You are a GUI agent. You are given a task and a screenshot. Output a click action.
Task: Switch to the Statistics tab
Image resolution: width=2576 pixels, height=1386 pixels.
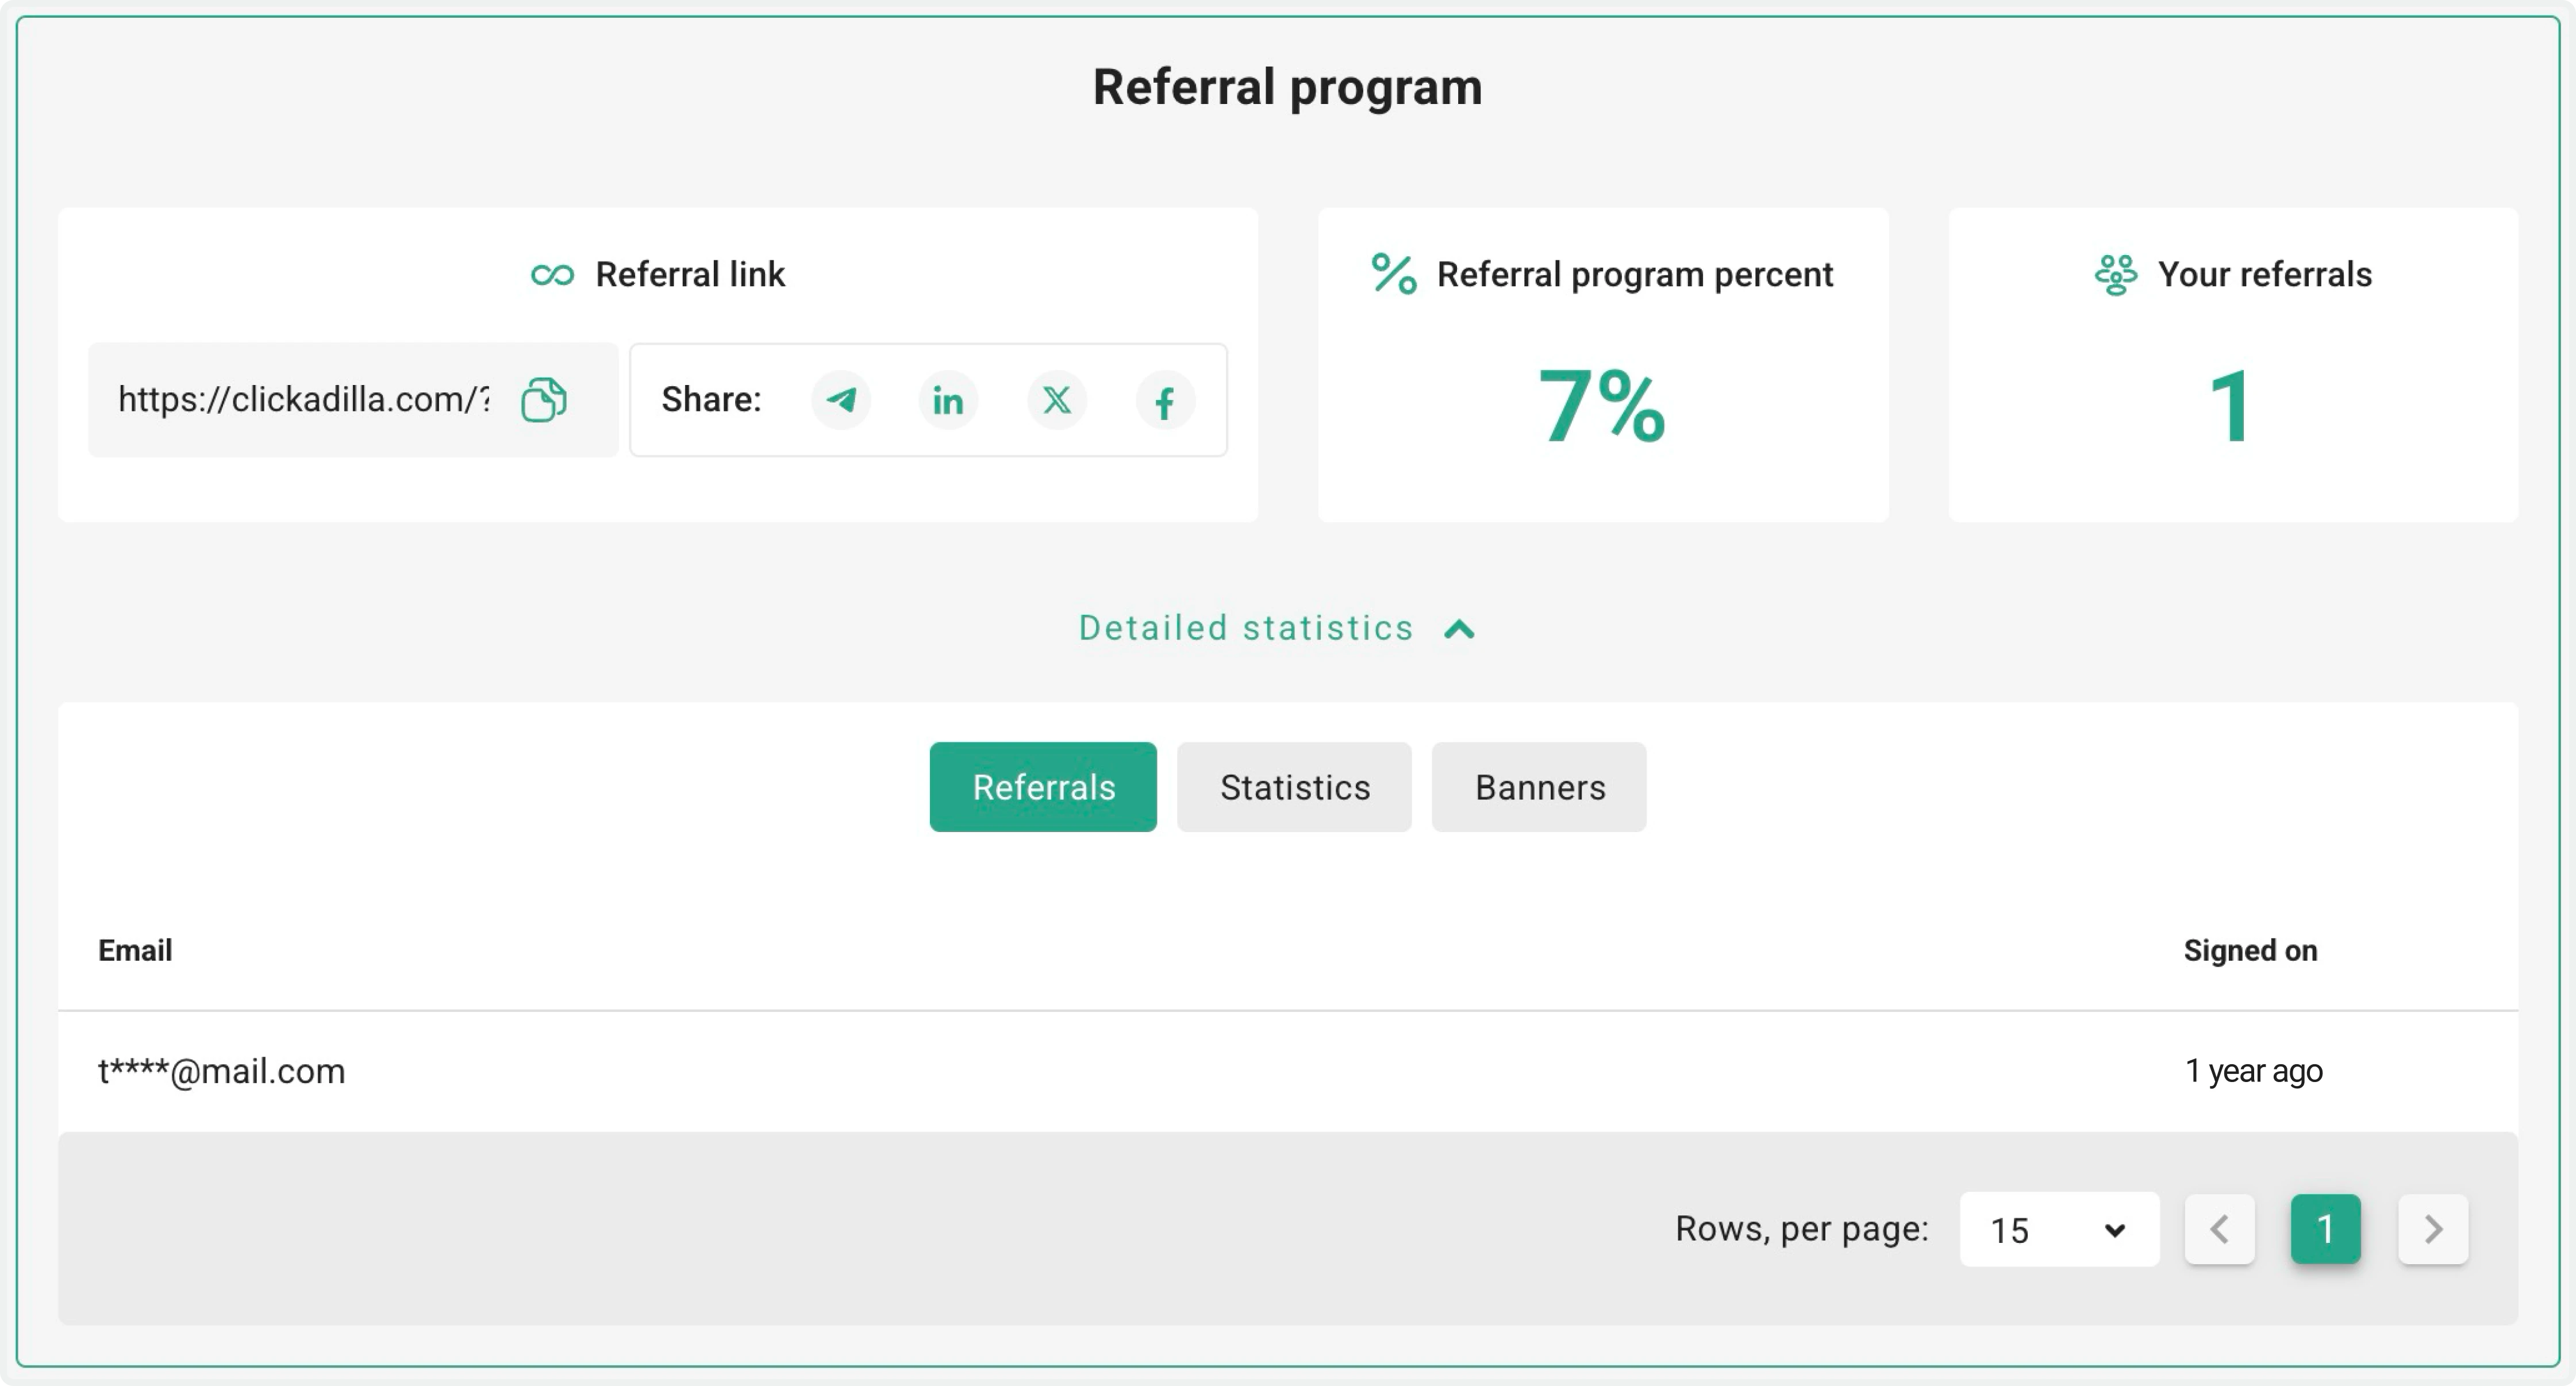1294,787
